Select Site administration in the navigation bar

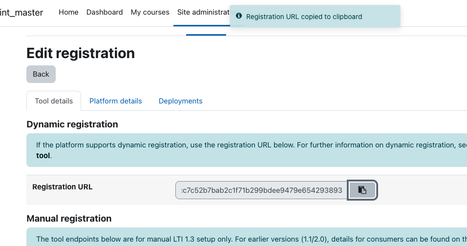pos(203,12)
